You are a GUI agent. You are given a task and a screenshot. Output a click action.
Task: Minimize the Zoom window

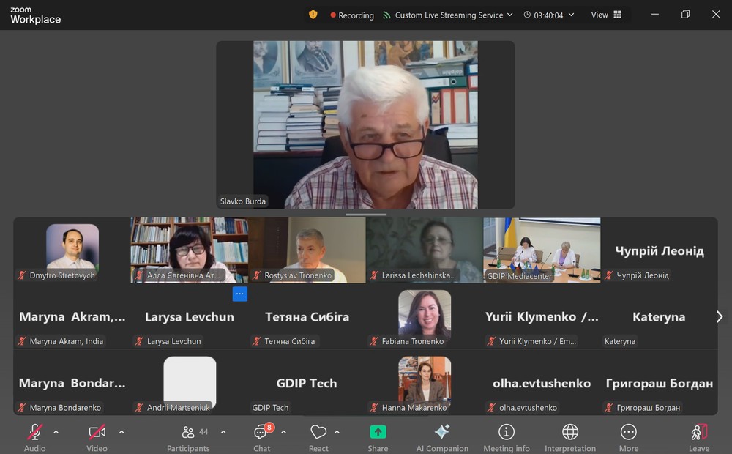click(655, 15)
